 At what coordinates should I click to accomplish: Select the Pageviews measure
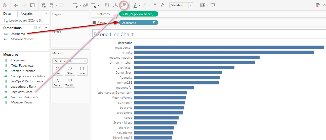[18, 60]
